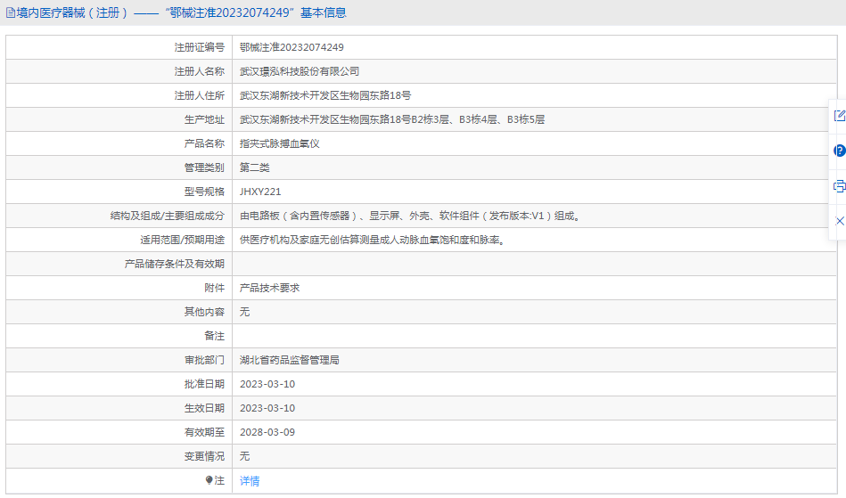Click the document icon beside the page title
Image resolution: width=846 pixels, height=498 pixels.
point(10,13)
